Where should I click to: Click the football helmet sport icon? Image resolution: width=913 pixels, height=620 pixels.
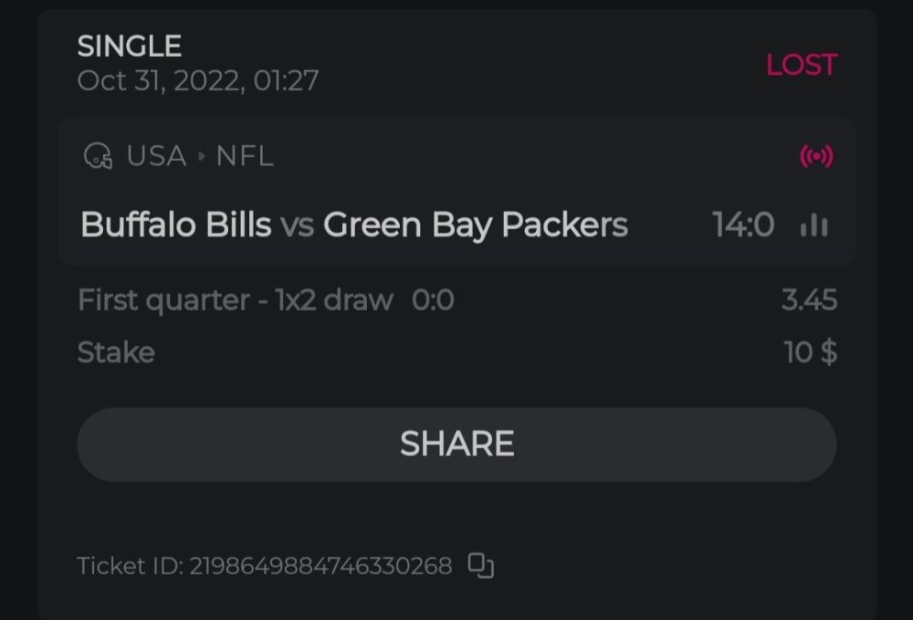(x=98, y=156)
